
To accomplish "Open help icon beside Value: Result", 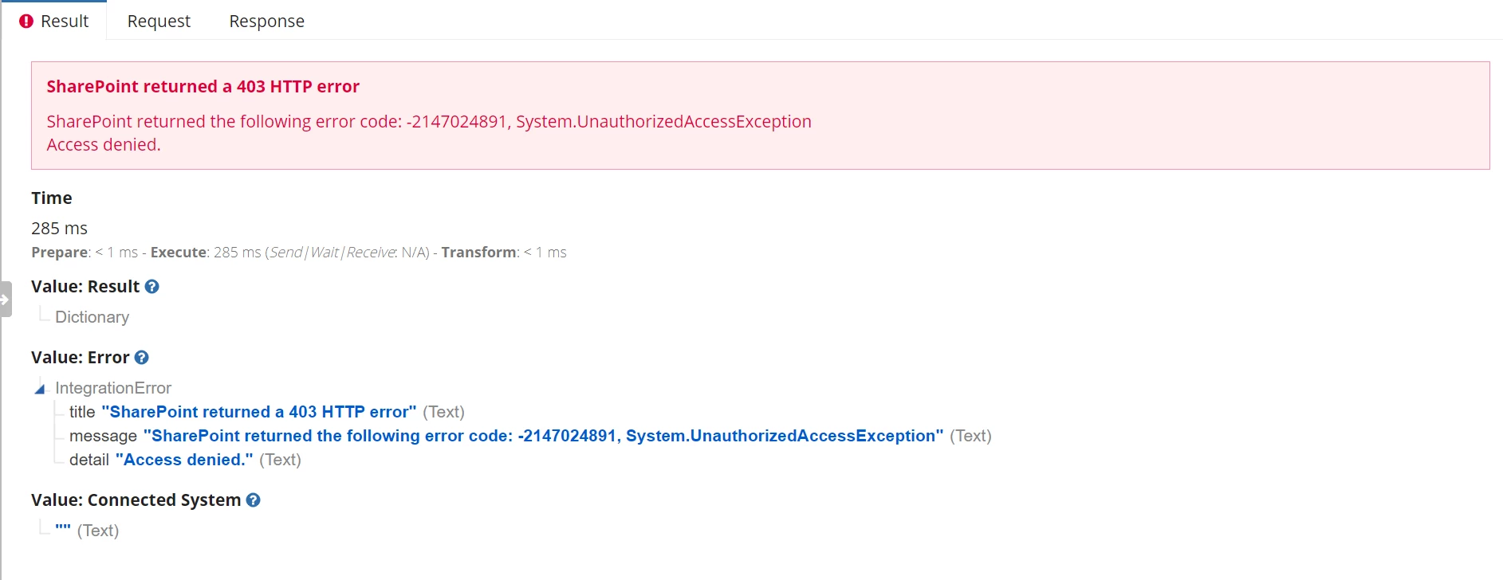I will click(x=152, y=287).
